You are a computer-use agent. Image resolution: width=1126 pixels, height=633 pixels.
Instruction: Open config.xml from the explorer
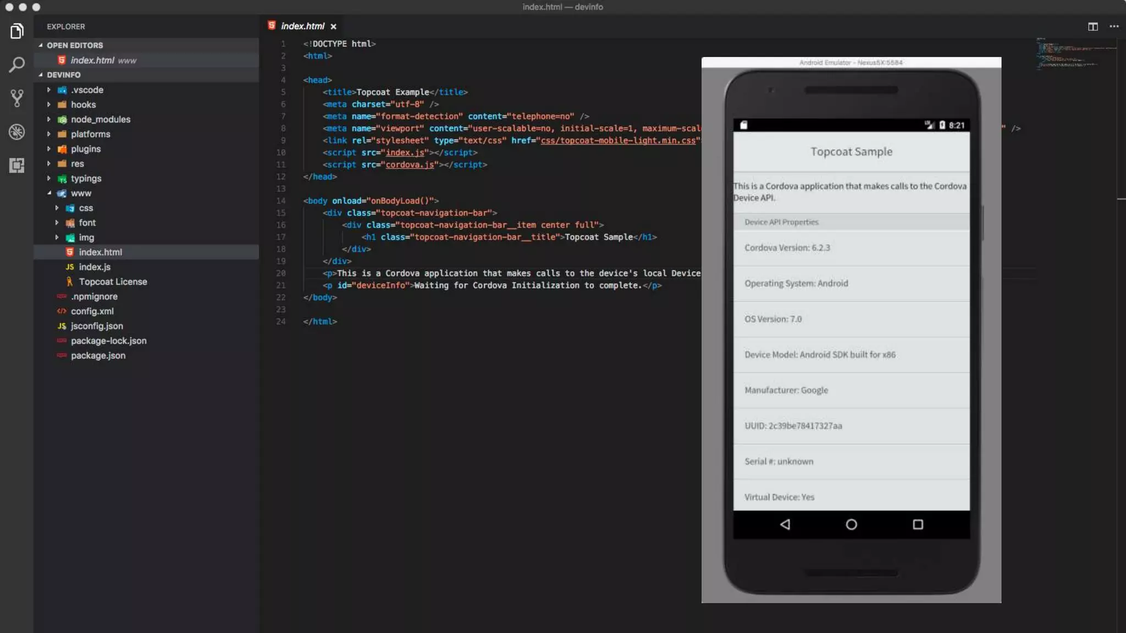click(92, 312)
